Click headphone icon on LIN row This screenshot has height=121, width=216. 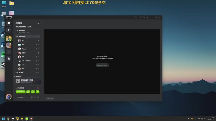pyautogui.click(x=38, y=57)
